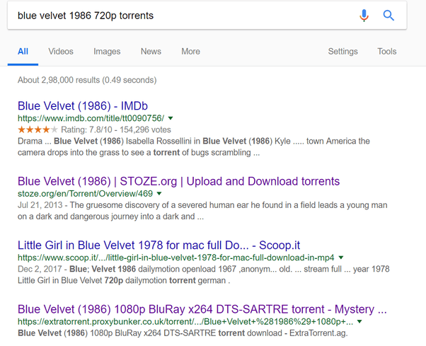This screenshot has width=426, height=346.
Task: Click the orange star rating of IMDb result
Action: point(38,129)
